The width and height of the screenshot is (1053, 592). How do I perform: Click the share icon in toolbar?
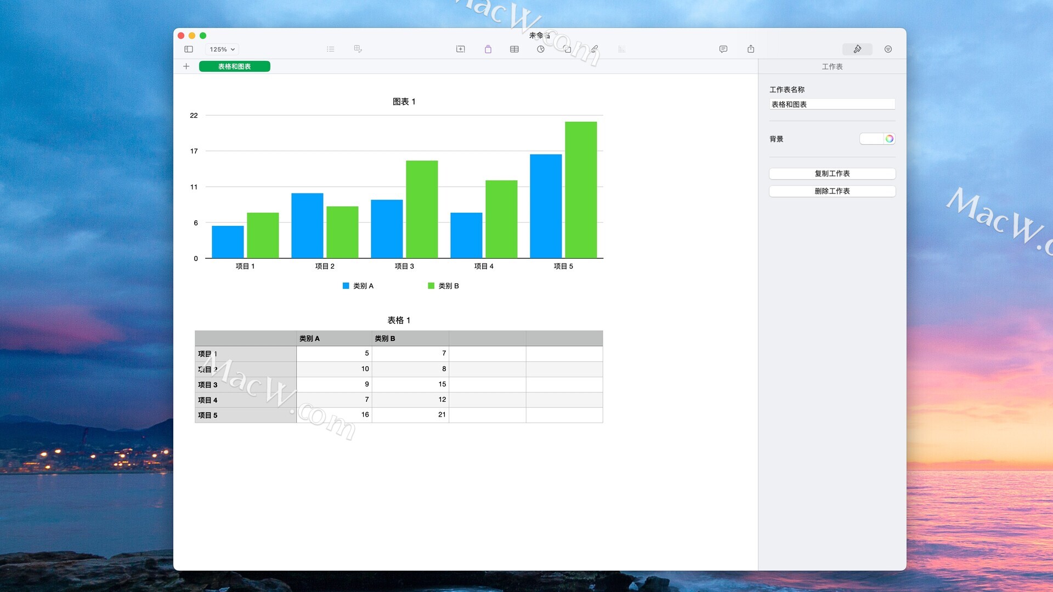coord(751,49)
